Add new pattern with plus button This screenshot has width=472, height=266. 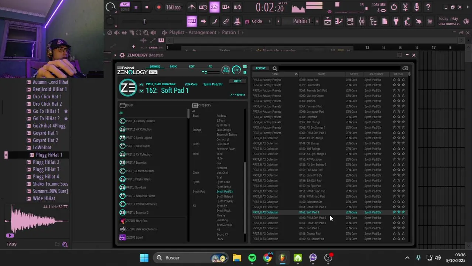pos(317,21)
